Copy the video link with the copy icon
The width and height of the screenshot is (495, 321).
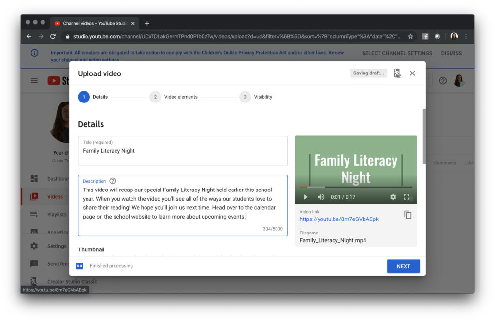(x=408, y=215)
